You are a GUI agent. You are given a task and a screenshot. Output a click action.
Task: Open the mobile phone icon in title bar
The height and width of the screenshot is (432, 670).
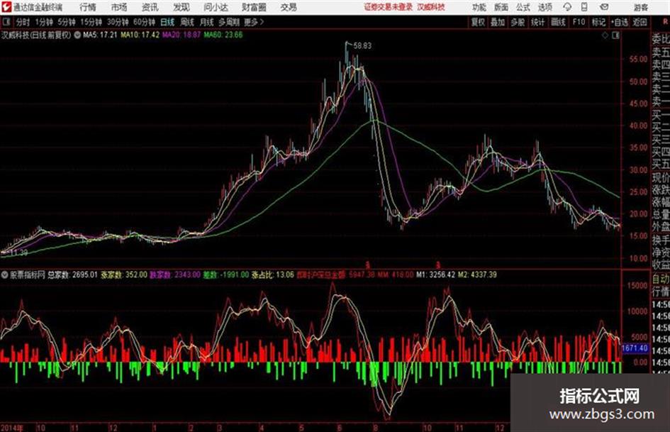click(584, 7)
